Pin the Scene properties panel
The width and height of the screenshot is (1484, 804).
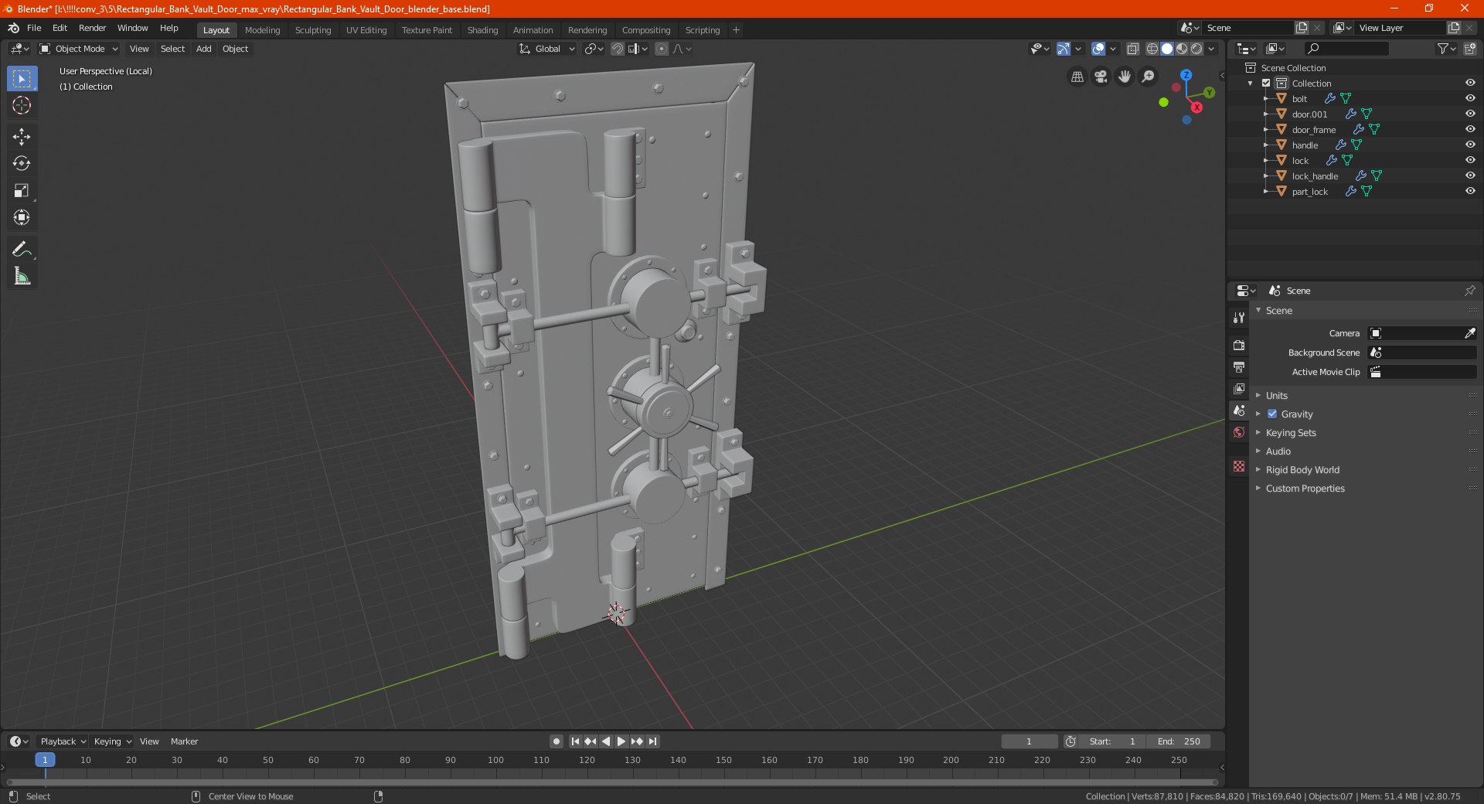pyautogui.click(x=1469, y=291)
